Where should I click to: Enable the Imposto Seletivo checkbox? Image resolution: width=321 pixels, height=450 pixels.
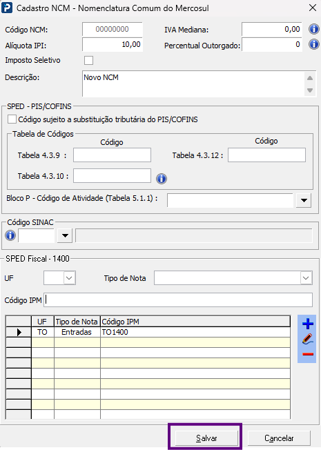(89, 60)
